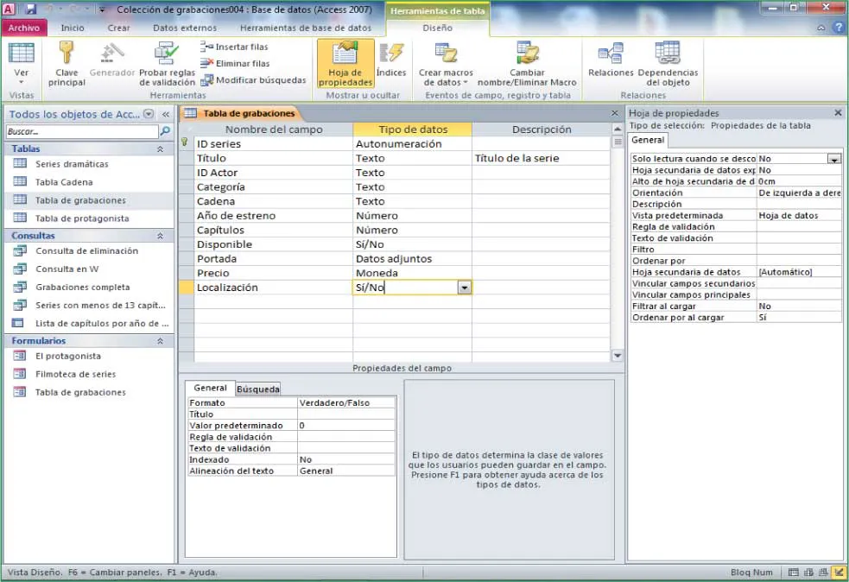Viewport: 849px width, 582px height.
Task: Select the Crear ribbon tab
Action: coord(118,28)
